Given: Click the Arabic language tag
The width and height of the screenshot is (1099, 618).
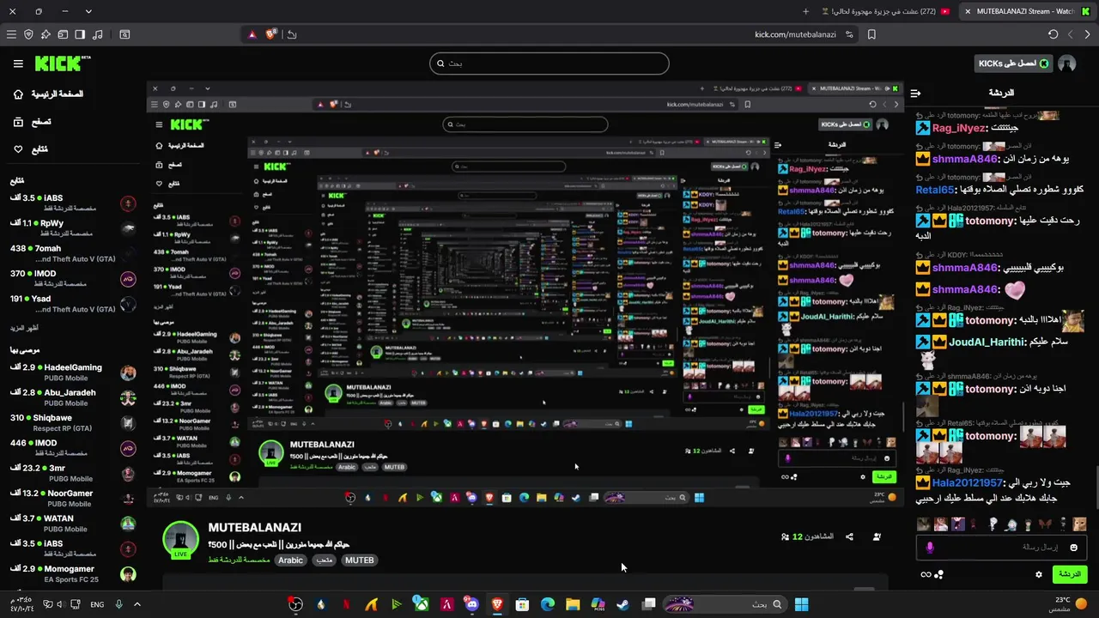Looking at the screenshot, I should coord(290,560).
